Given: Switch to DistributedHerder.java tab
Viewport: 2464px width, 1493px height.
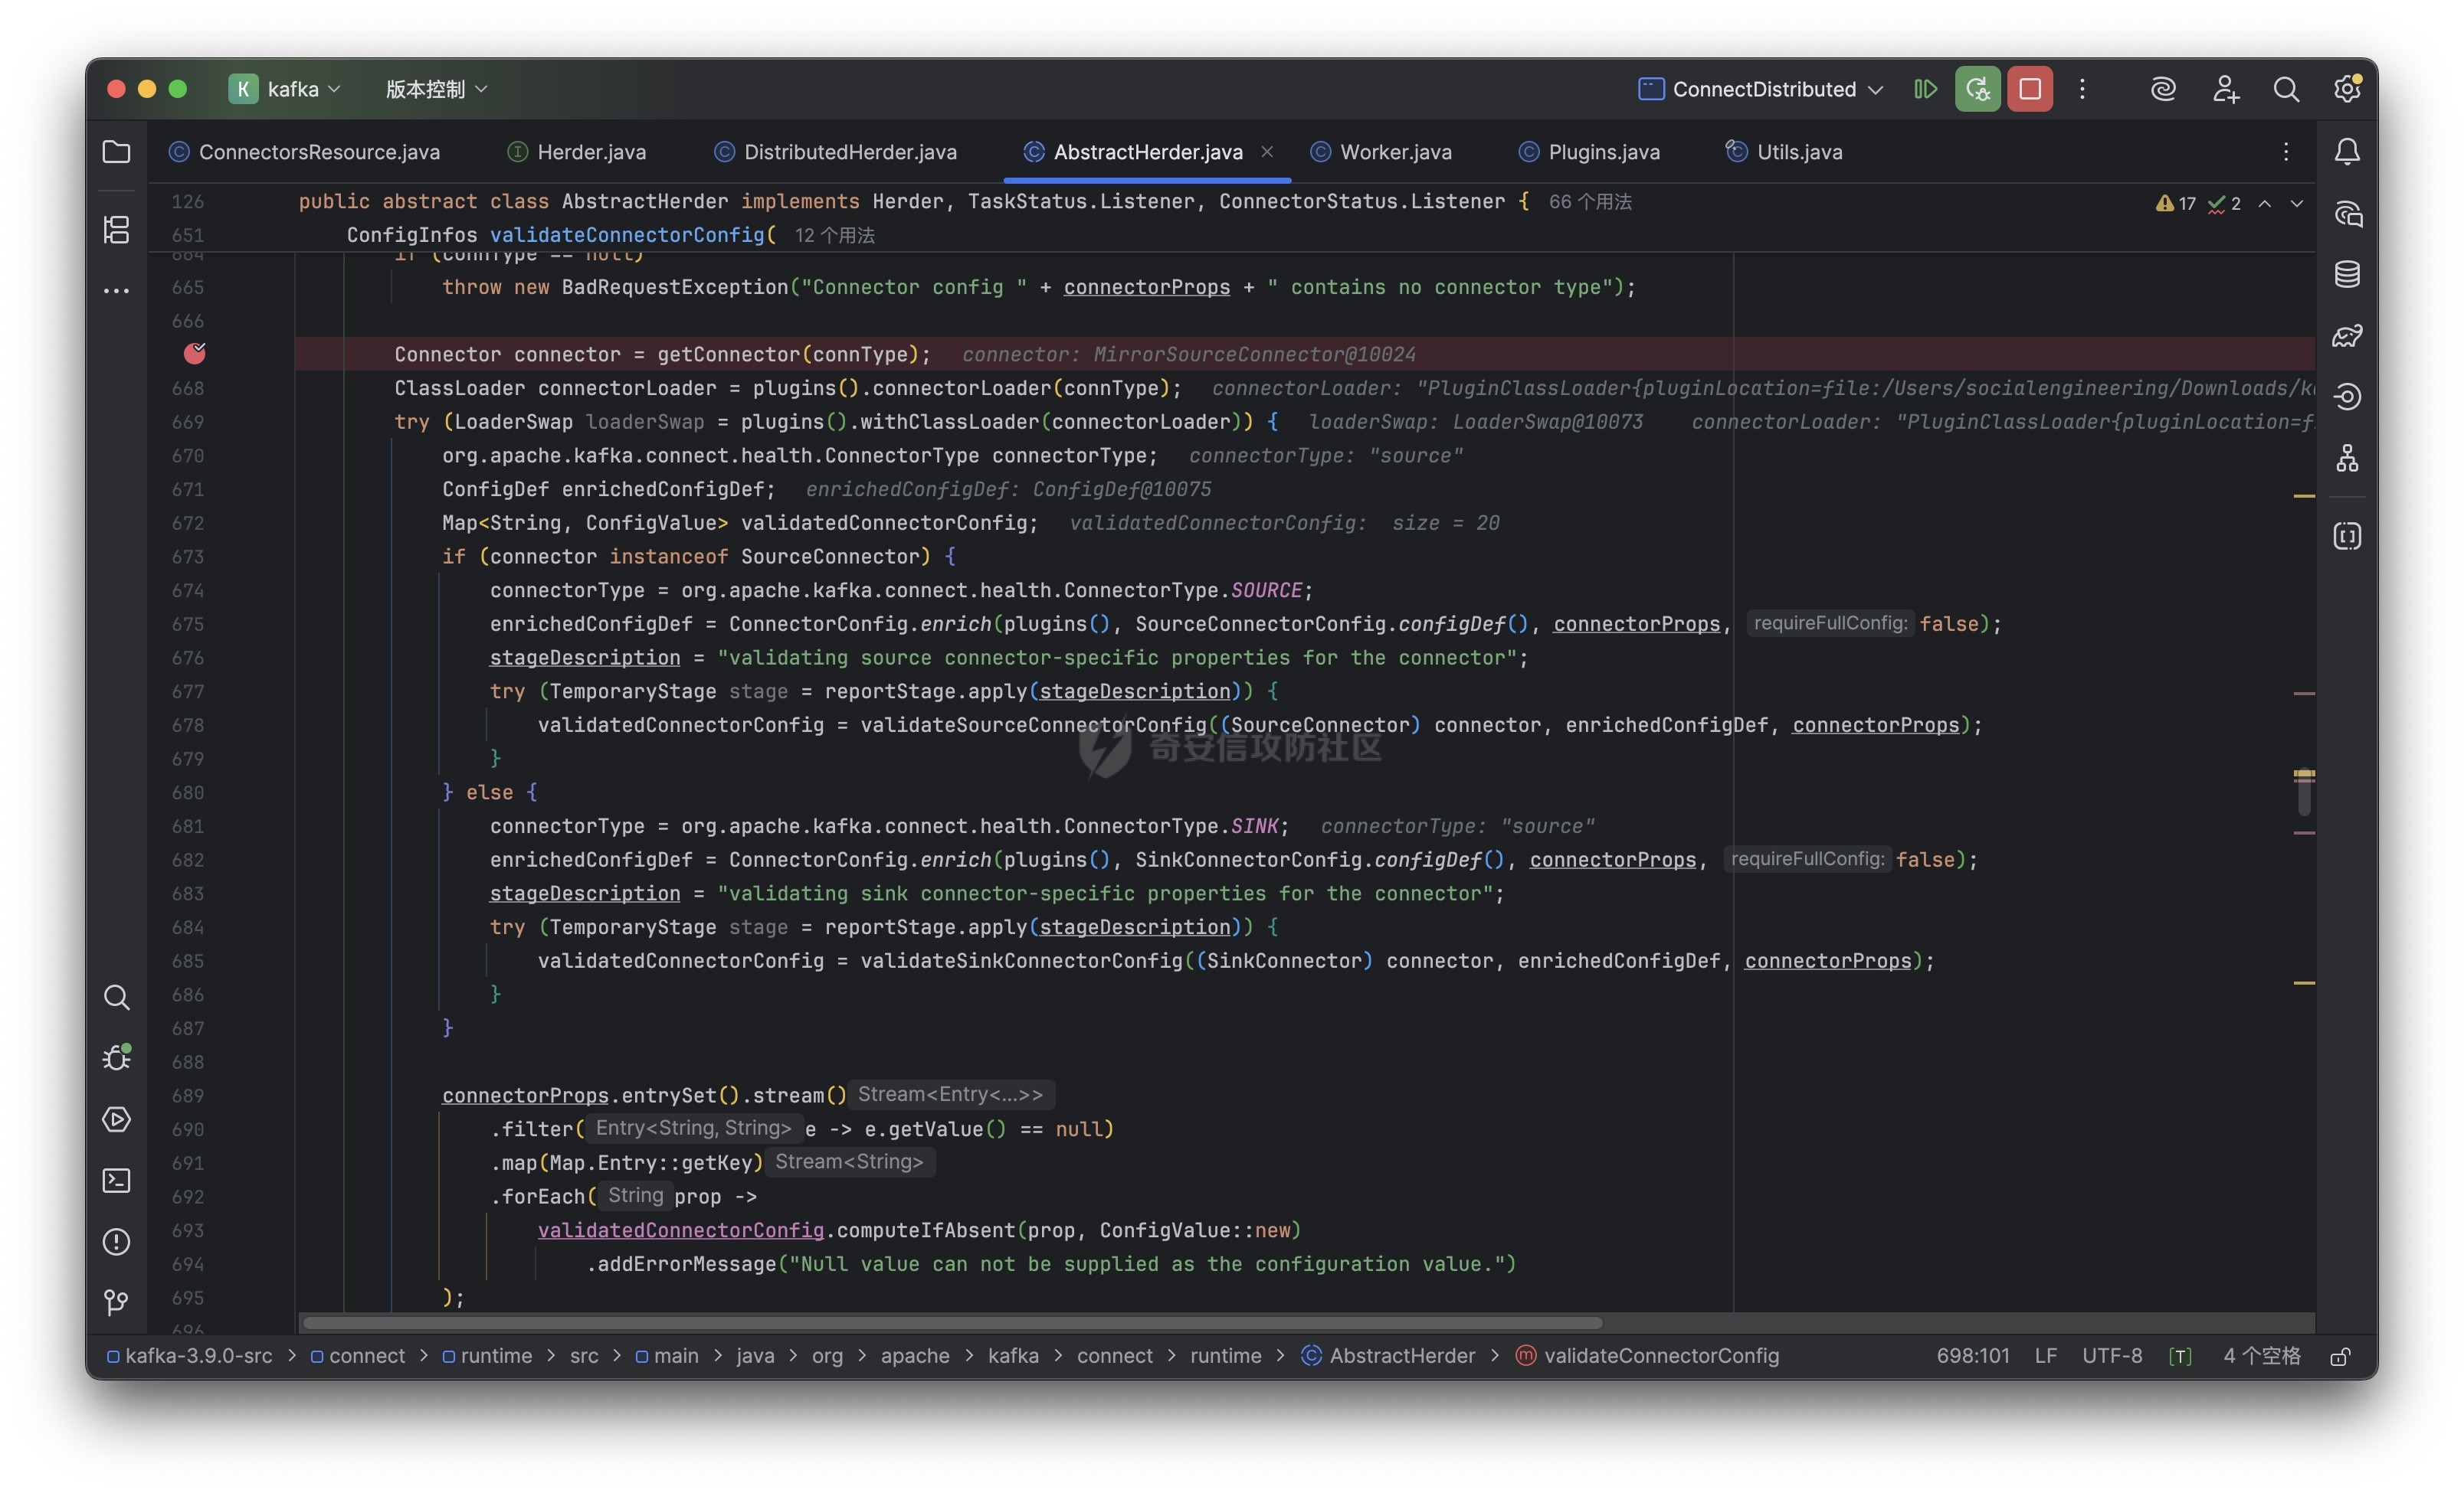Looking at the screenshot, I should pyautogui.click(x=835, y=152).
